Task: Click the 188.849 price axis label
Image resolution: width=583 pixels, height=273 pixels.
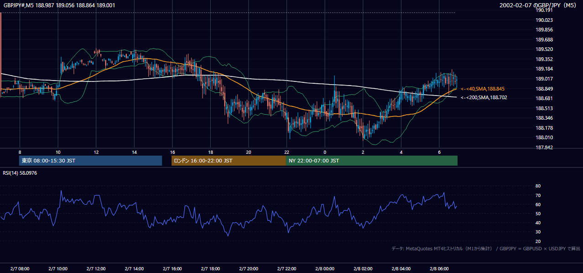Action: [x=544, y=89]
